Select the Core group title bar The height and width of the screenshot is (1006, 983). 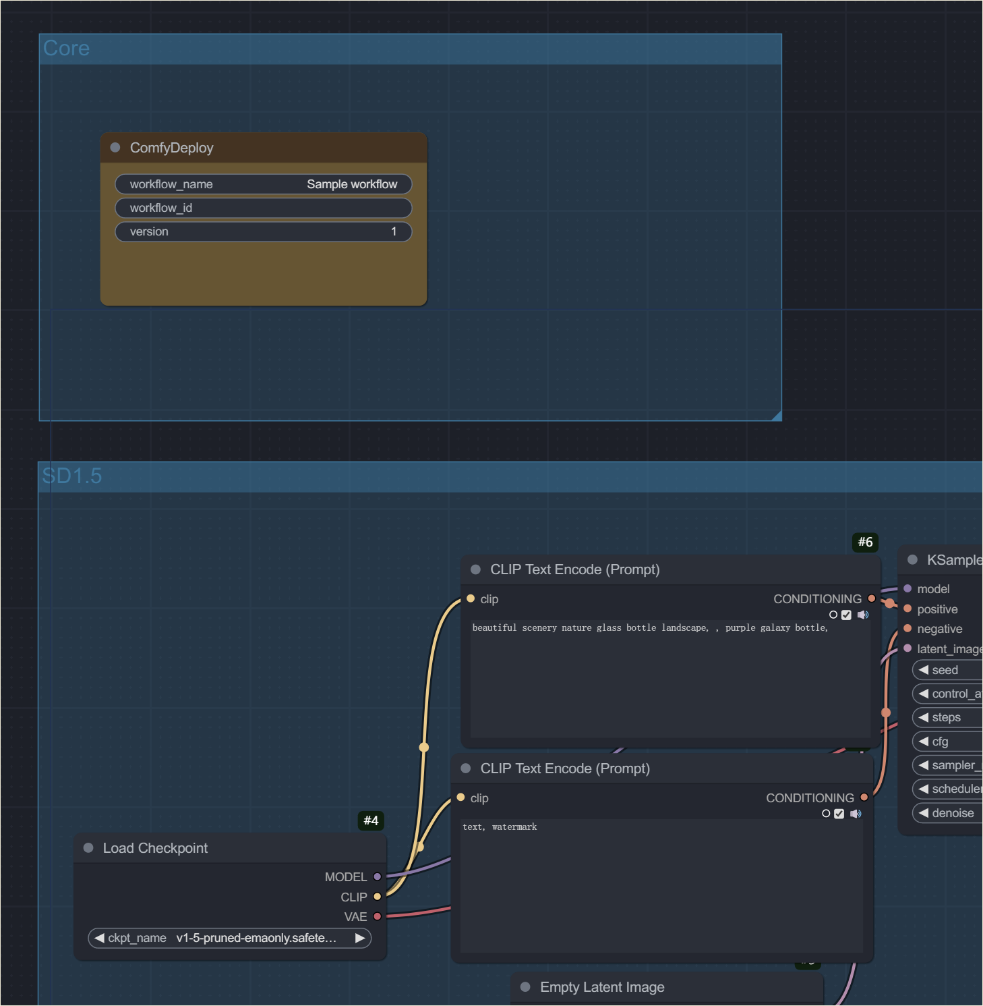point(411,49)
